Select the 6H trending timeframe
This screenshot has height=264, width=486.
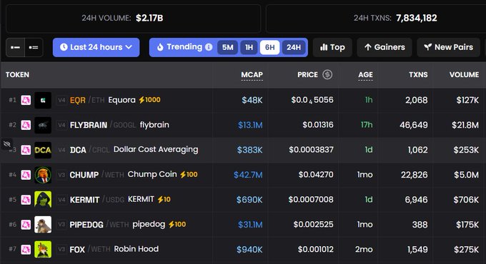coord(269,47)
